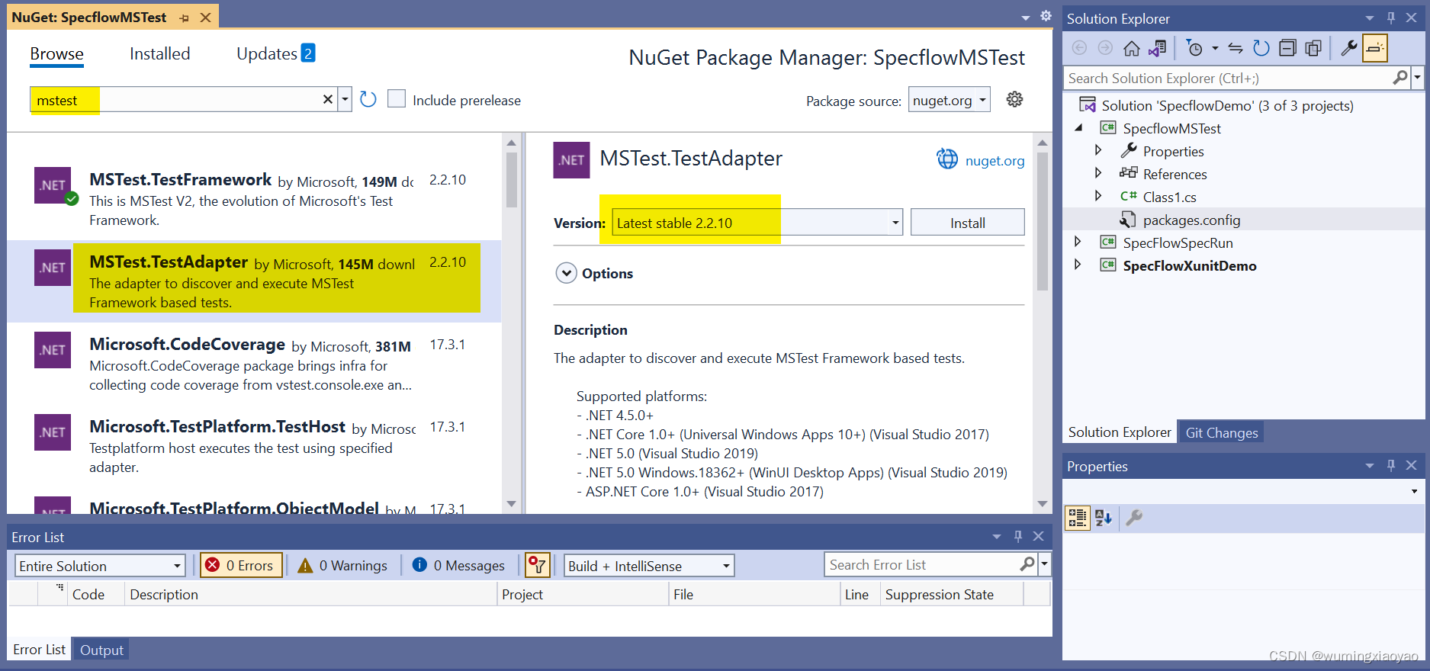Switch to the Git Changes tab
Screen dimensions: 1430x671
[x=1222, y=432]
